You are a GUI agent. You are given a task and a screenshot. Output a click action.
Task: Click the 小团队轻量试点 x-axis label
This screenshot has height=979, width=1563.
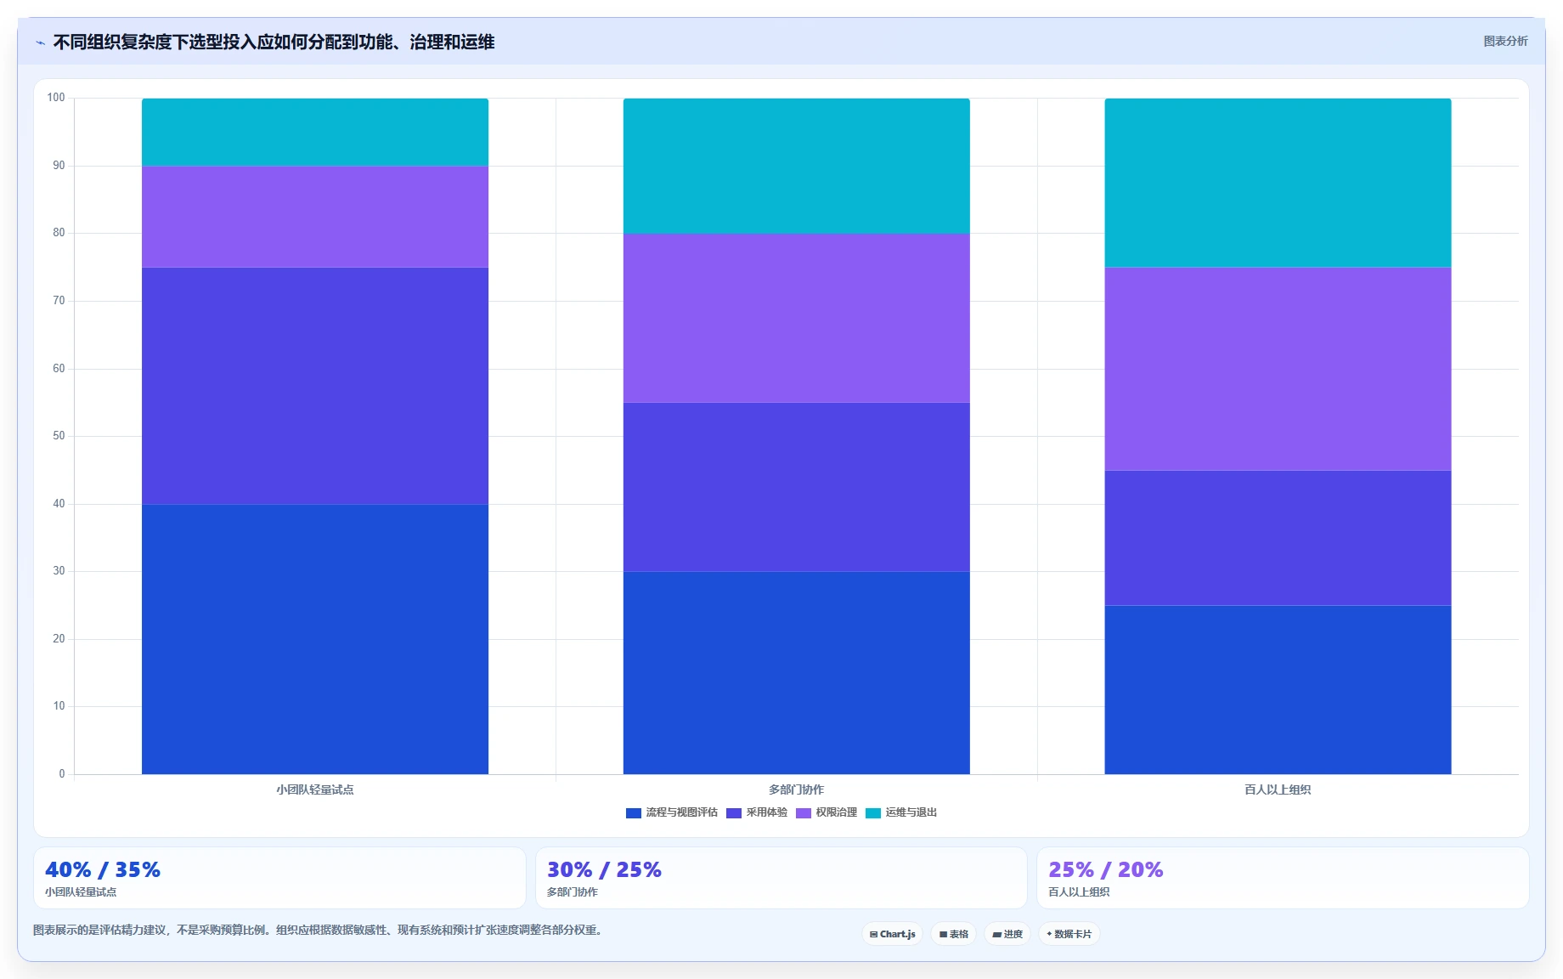coord(315,789)
